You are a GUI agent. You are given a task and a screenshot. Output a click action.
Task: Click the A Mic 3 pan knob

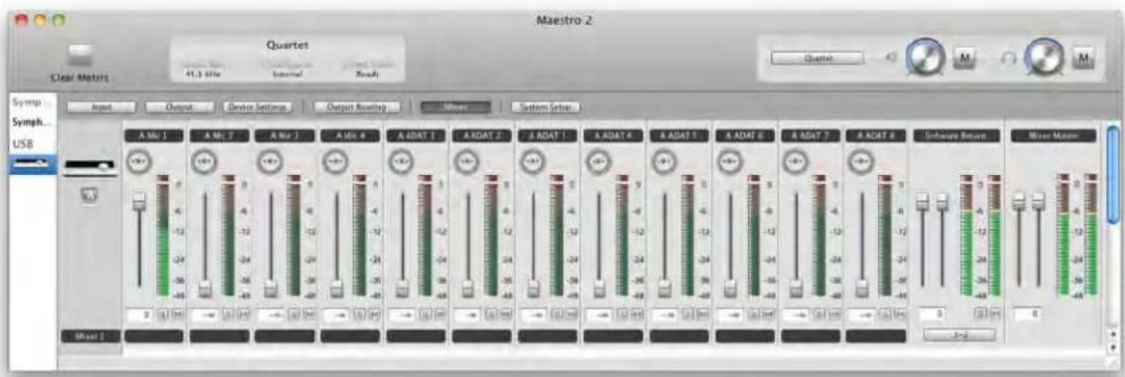pyautogui.click(x=270, y=161)
